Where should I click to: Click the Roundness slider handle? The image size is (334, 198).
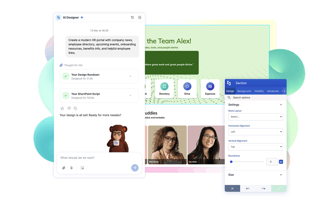click(231, 162)
